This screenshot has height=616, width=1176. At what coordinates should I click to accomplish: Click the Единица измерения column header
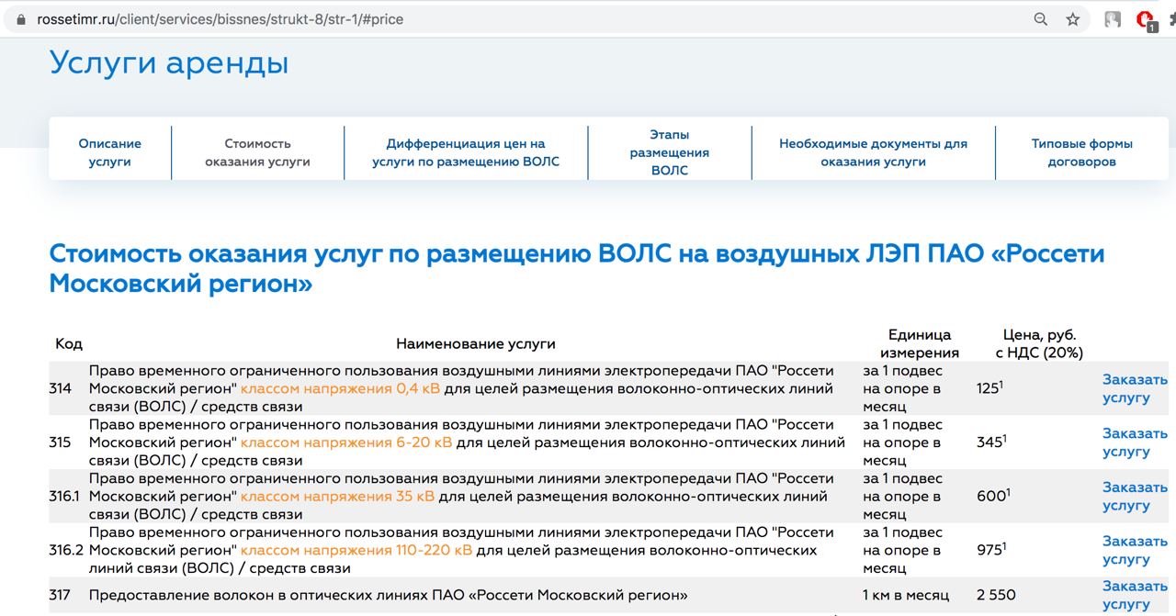pyautogui.click(x=920, y=343)
